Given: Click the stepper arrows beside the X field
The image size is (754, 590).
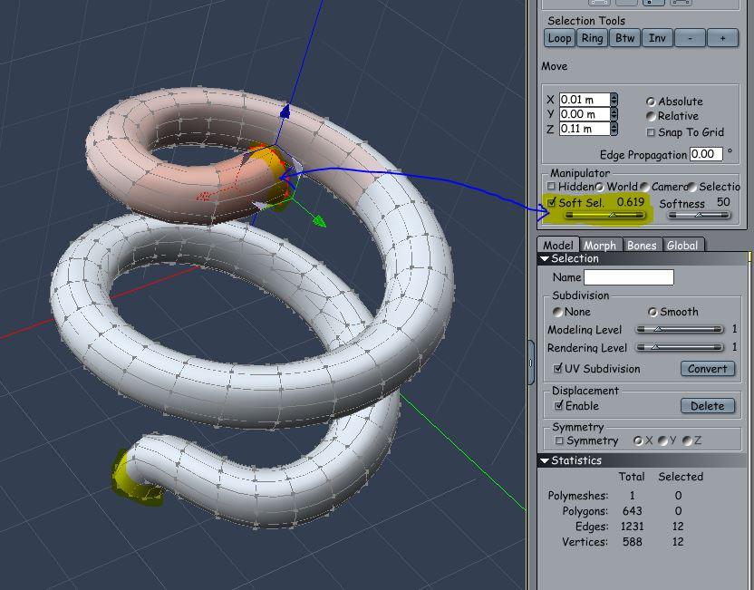Looking at the screenshot, I should 614,100.
